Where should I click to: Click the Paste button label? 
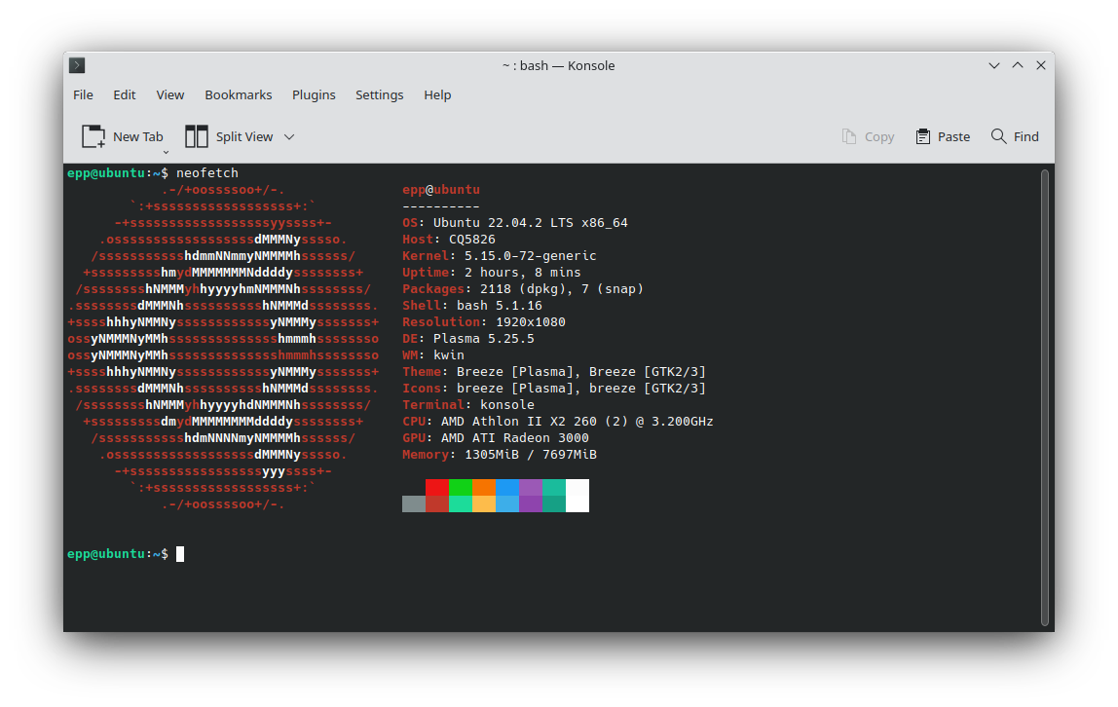[x=953, y=137]
